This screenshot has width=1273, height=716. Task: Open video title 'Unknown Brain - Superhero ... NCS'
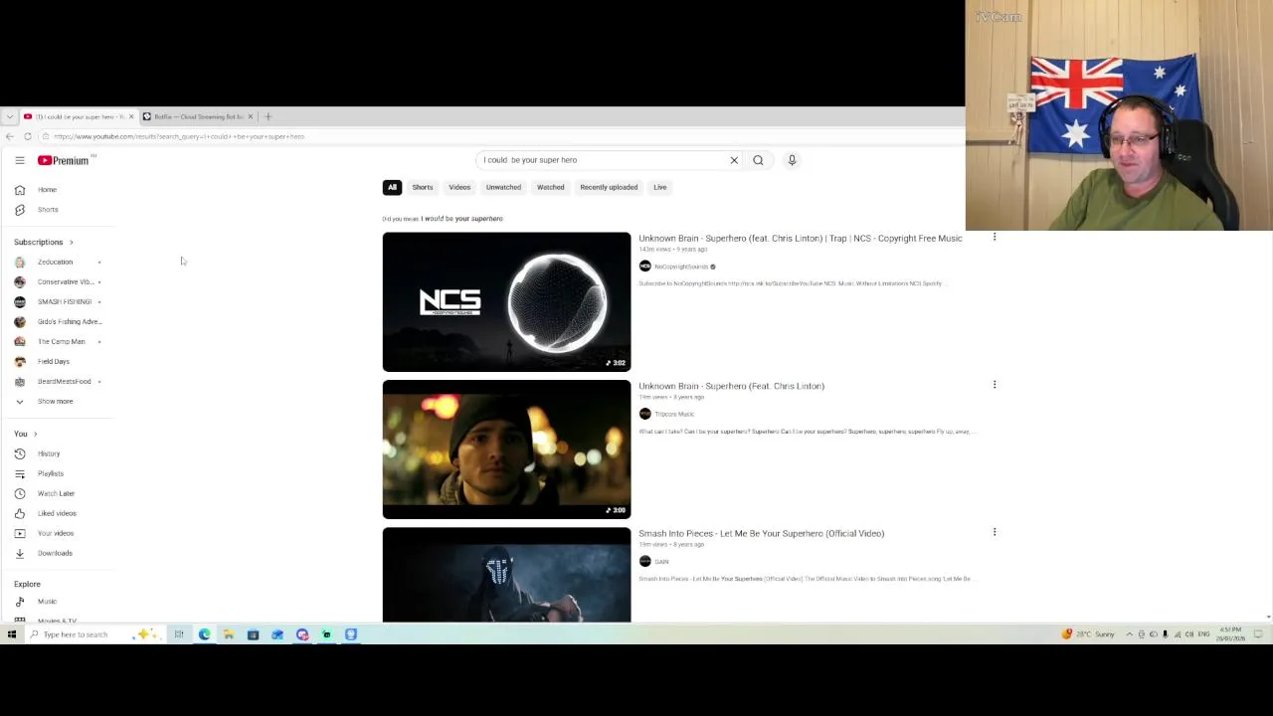pyautogui.click(x=800, y=239)
